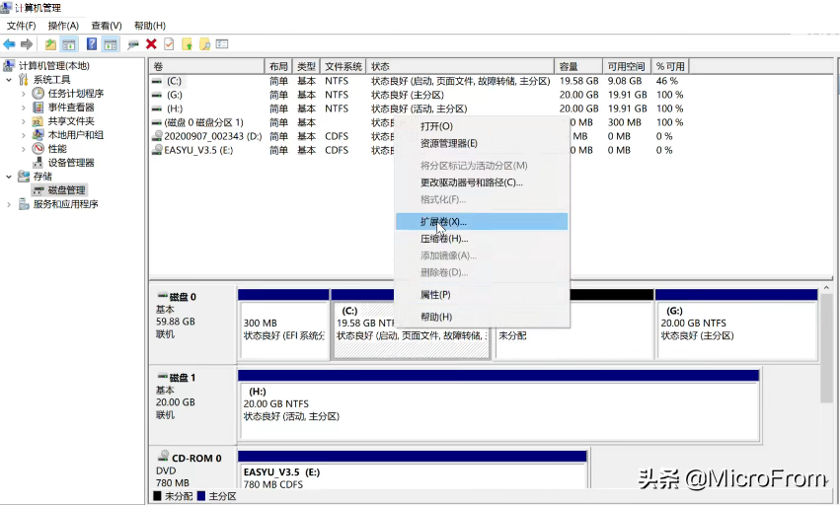This screenshot has width=840, height=505.
Task: Select 任务计划程序 in the tree
Action: coord(75,94)
